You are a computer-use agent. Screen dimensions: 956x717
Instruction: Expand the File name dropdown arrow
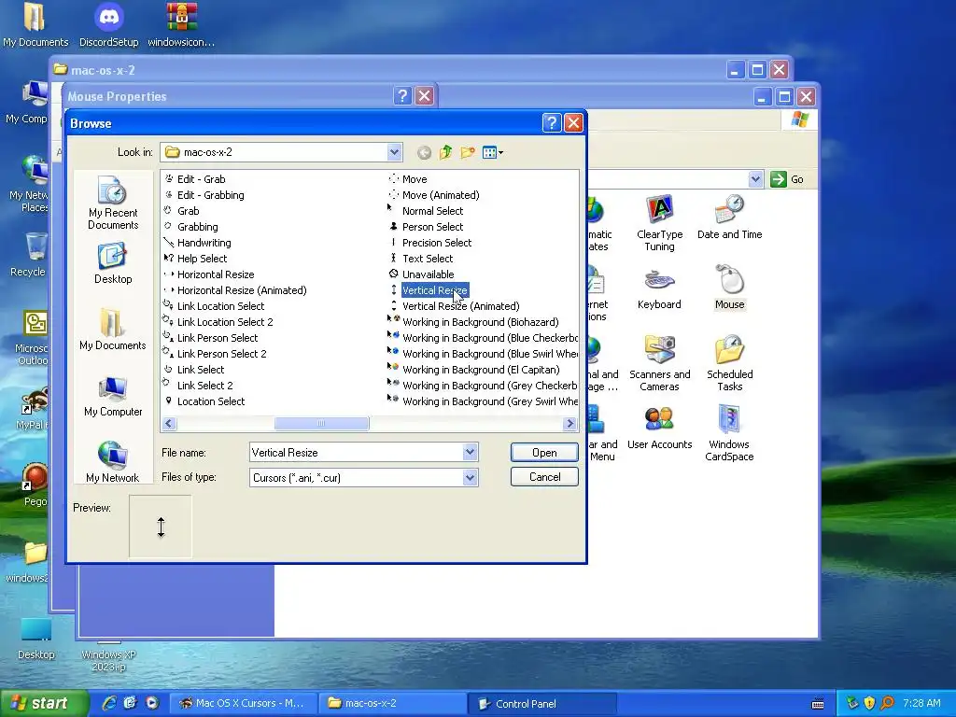pyautogui.click(x=470, y=453)
